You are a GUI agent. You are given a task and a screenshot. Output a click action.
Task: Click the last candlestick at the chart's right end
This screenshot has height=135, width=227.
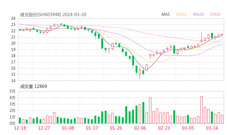coord(222,34)
